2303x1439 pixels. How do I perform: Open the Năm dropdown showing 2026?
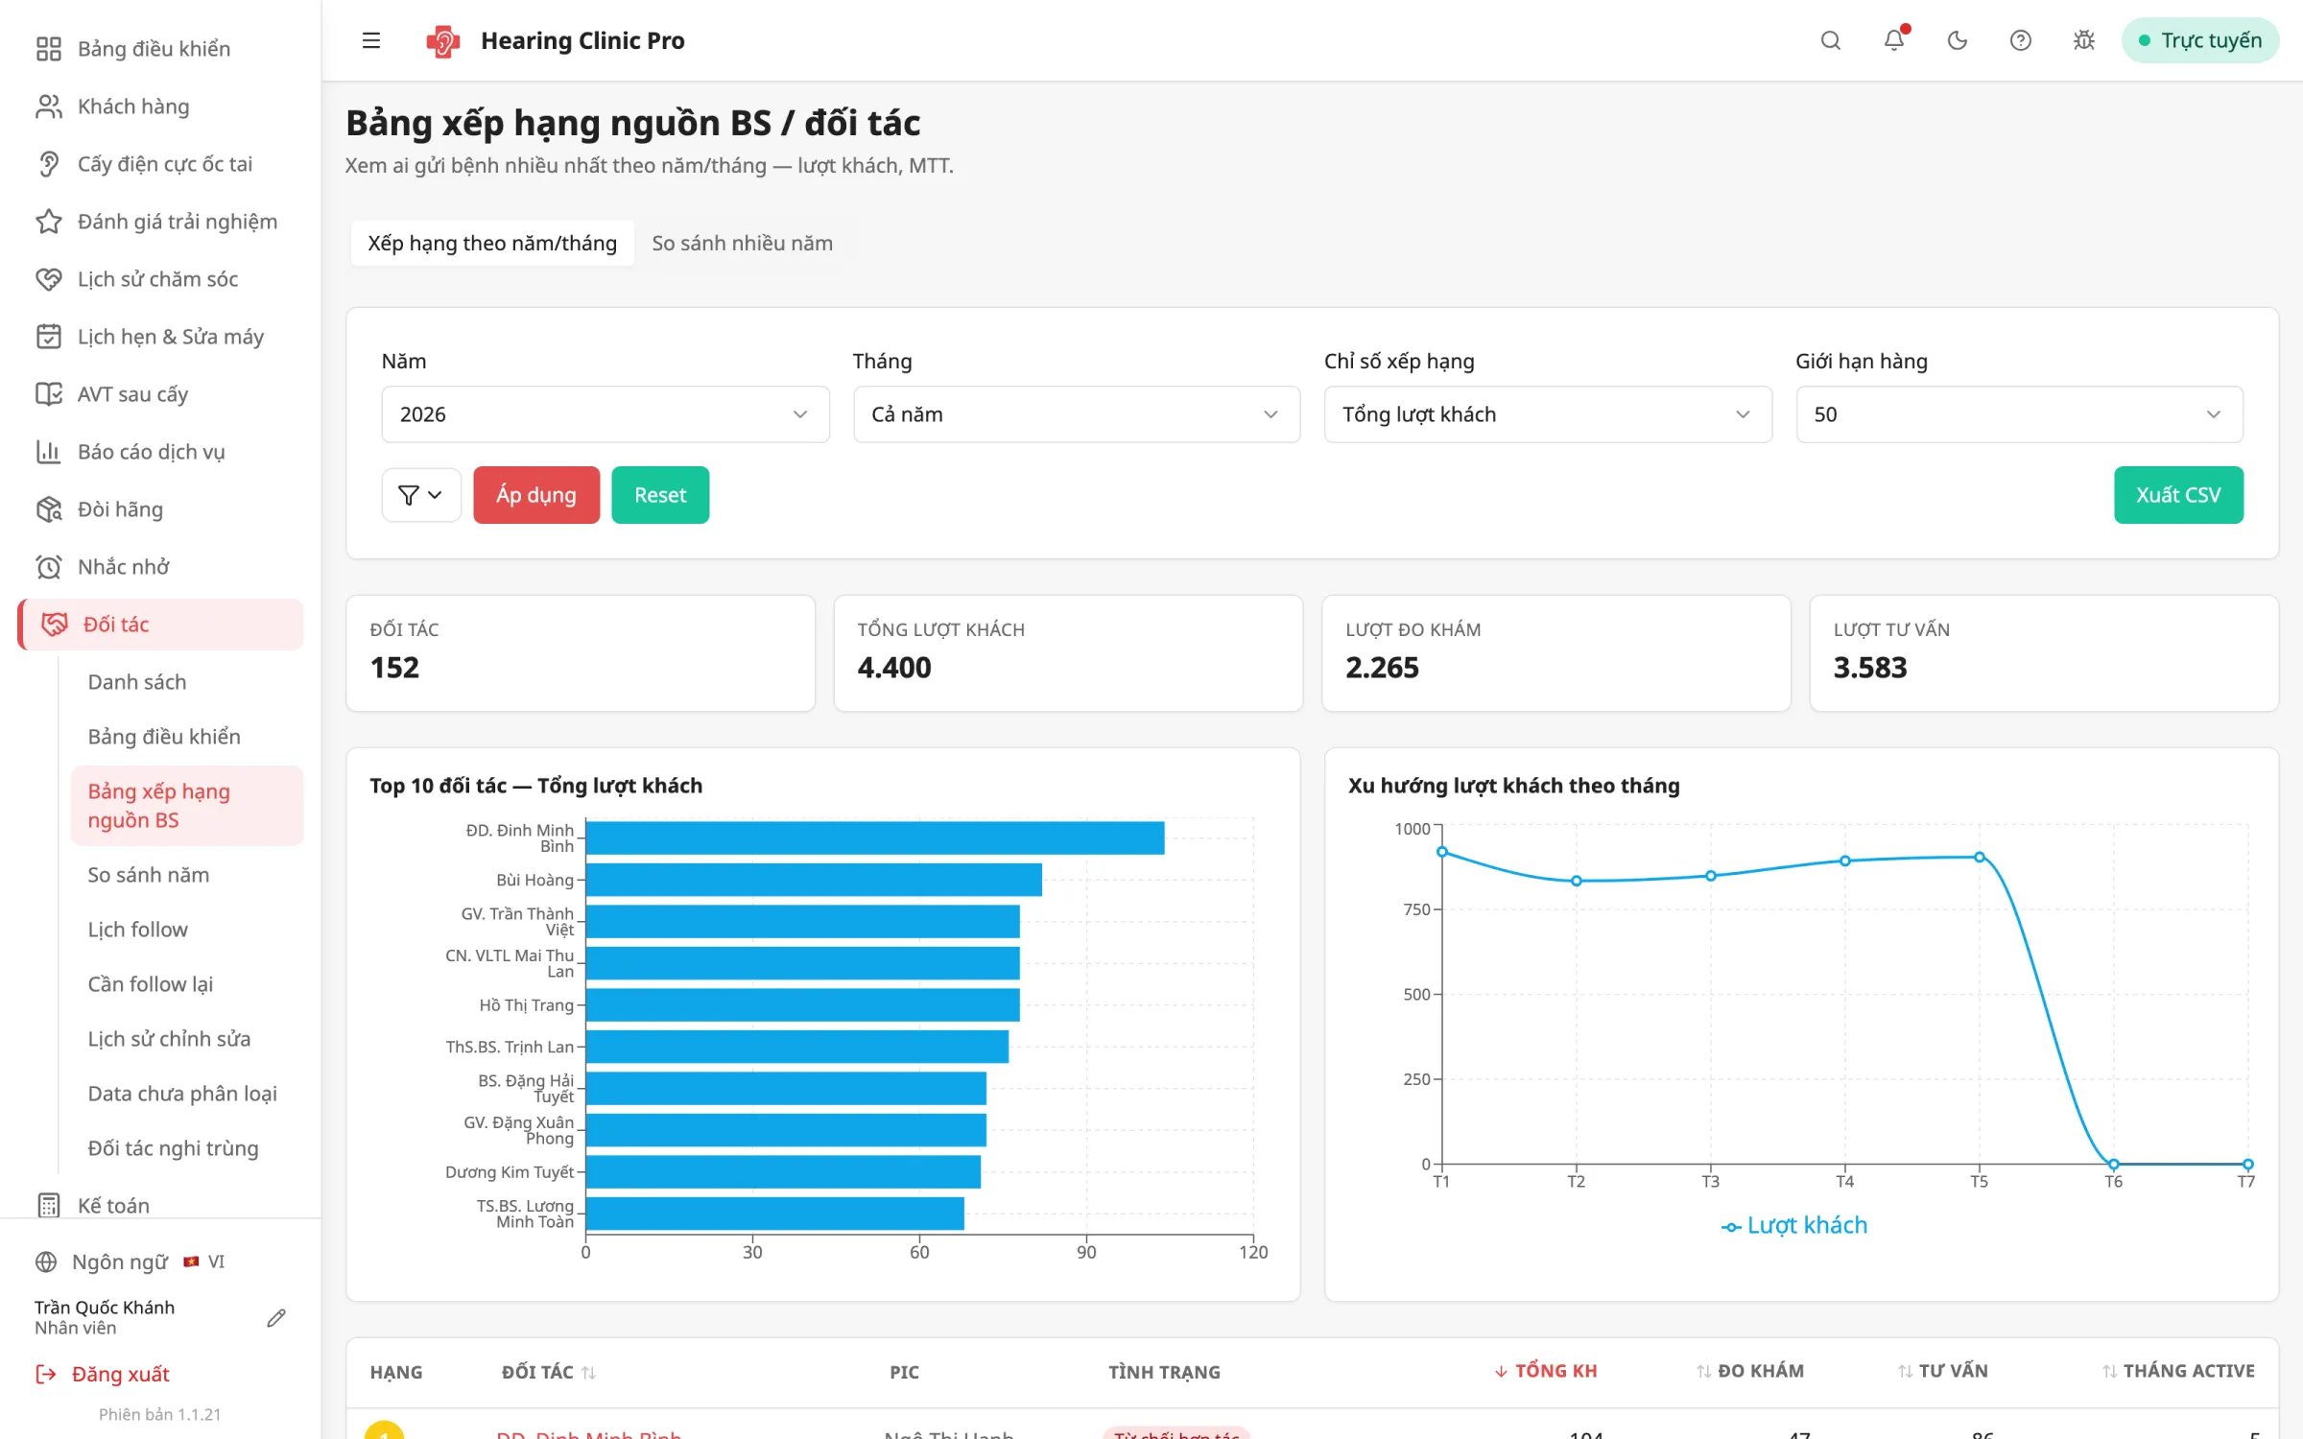coord(605,414)
